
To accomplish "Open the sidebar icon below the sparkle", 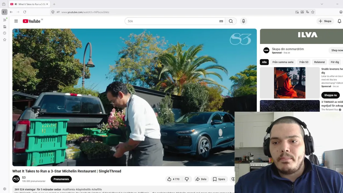I will pyautogui.click(x=5, y=27).
